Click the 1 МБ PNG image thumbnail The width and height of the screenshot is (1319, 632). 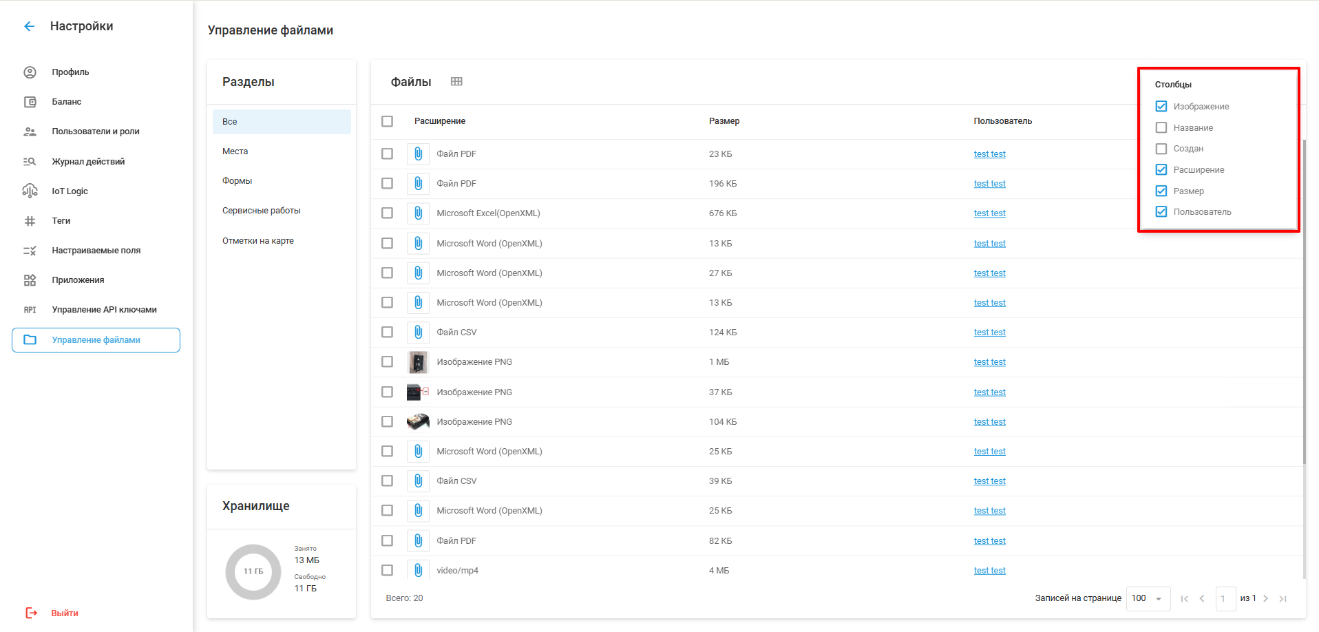418,362
